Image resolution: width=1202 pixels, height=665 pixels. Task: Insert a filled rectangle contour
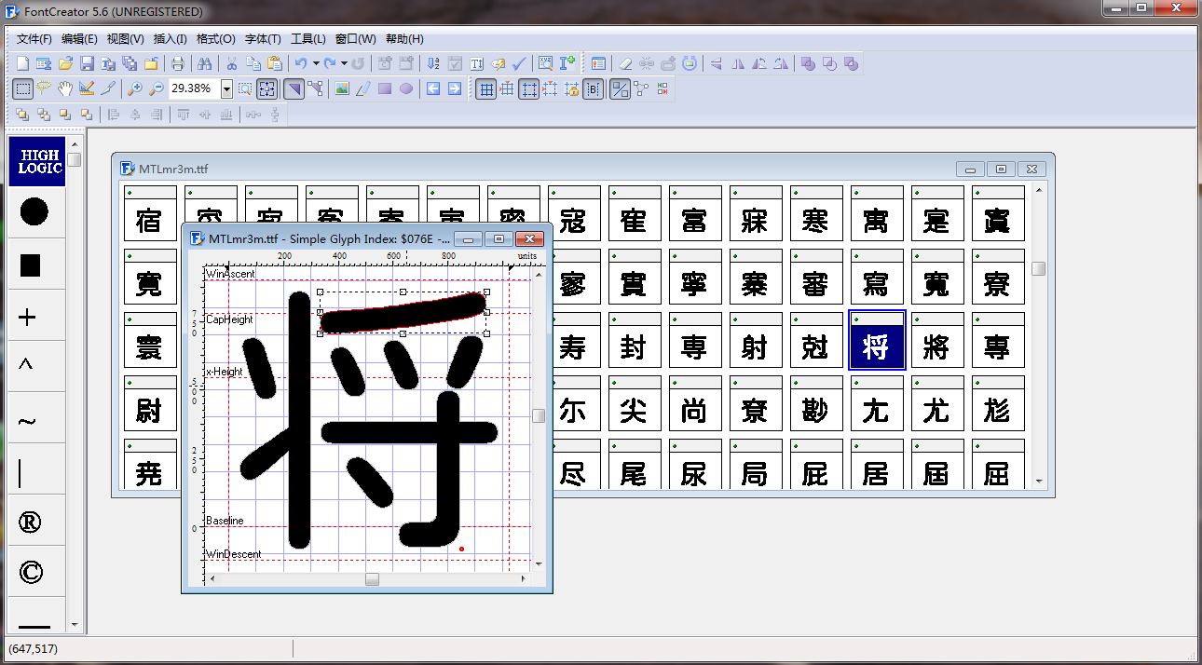tap(386, 88)
